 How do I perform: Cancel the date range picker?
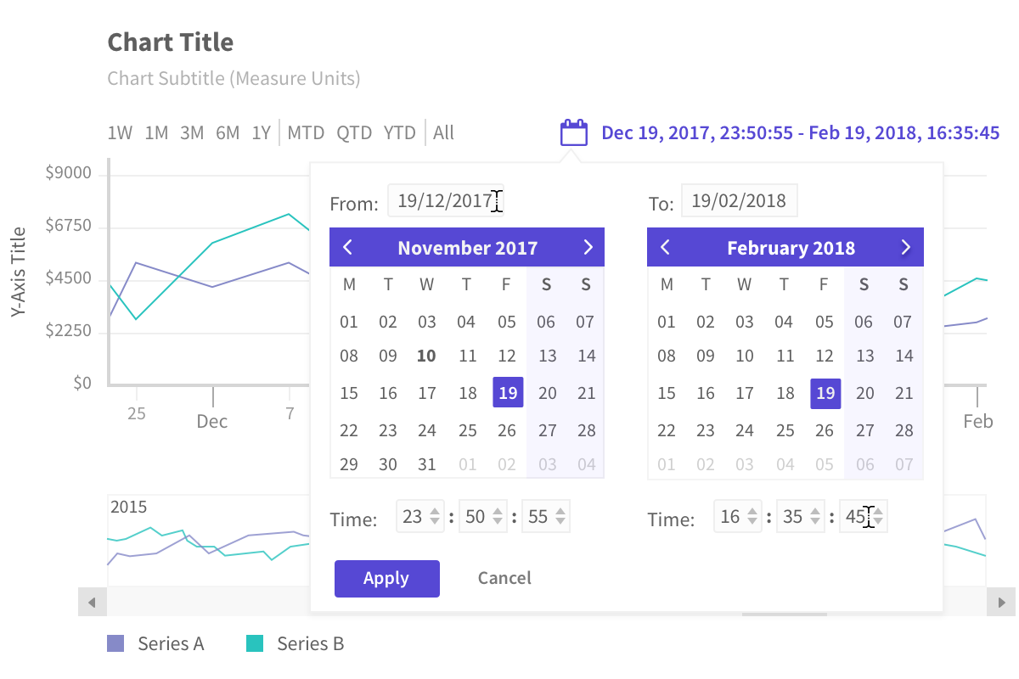point(504,578)
